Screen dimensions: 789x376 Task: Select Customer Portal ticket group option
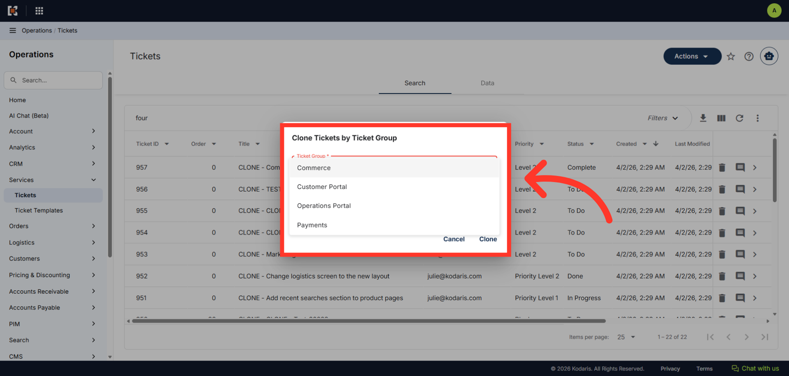(x=394, y=187)
